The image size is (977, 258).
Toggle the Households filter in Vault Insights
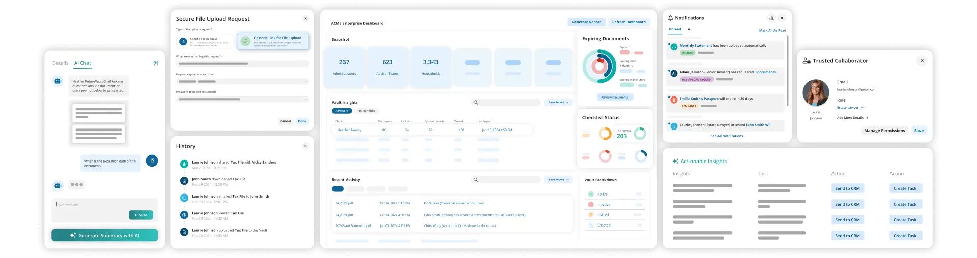365,111
